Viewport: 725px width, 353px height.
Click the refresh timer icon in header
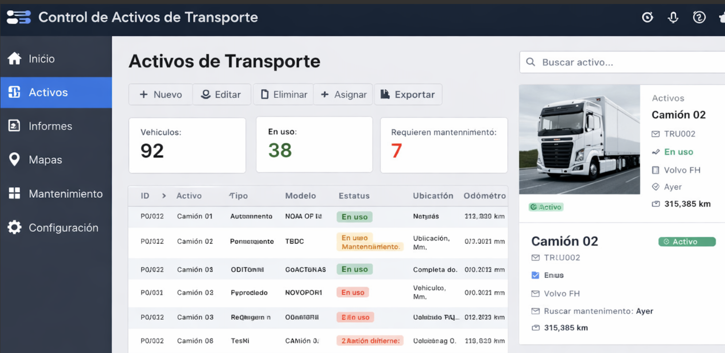coord(647,17)
